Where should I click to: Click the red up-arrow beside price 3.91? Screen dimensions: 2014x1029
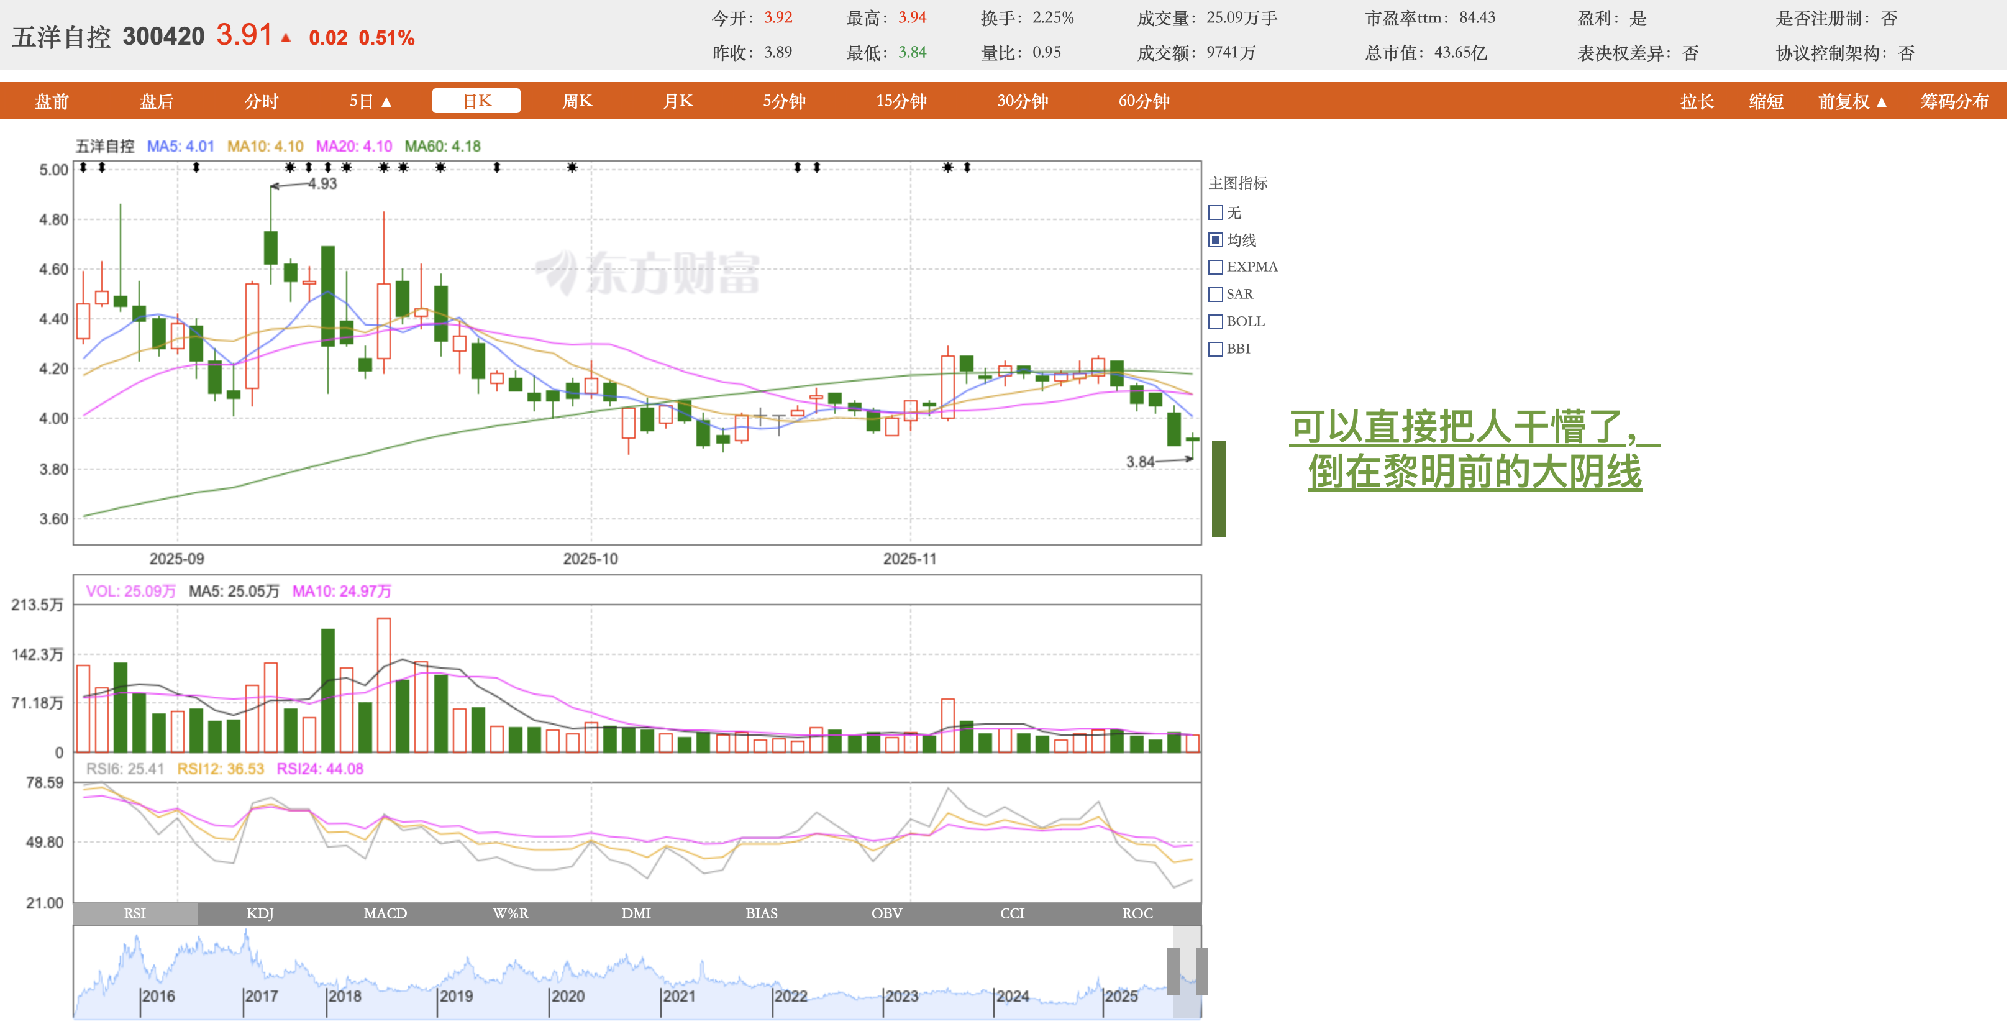286,37
